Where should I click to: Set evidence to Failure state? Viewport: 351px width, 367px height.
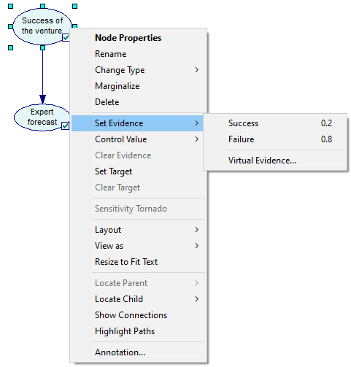275,139
